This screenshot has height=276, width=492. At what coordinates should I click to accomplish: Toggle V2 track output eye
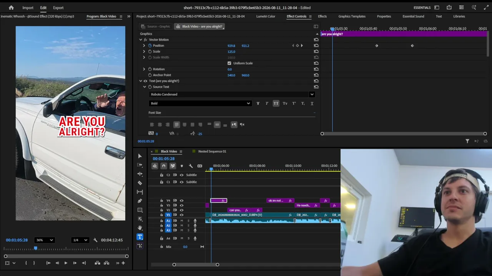pos(181,210)
